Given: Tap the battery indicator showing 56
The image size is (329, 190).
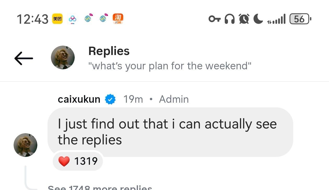Looking at the screenshot, I should [x=300, y=19].
